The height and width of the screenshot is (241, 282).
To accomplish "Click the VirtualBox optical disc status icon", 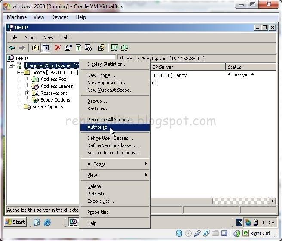I will 188,233.
